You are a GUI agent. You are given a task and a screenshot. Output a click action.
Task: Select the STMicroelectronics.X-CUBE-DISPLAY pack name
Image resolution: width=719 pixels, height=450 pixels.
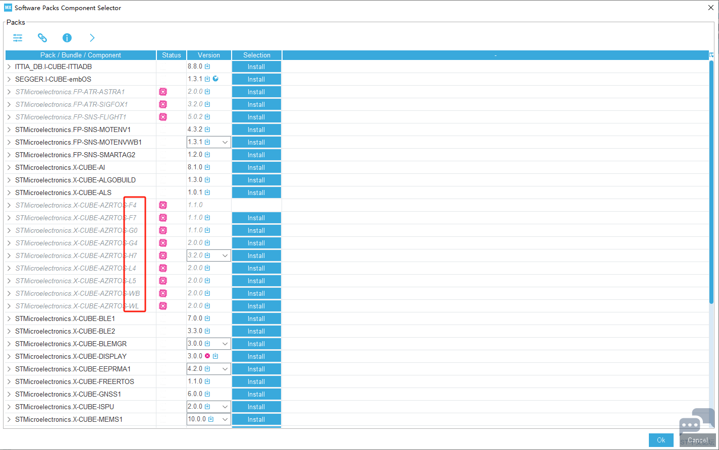click(x=71, y=356)
